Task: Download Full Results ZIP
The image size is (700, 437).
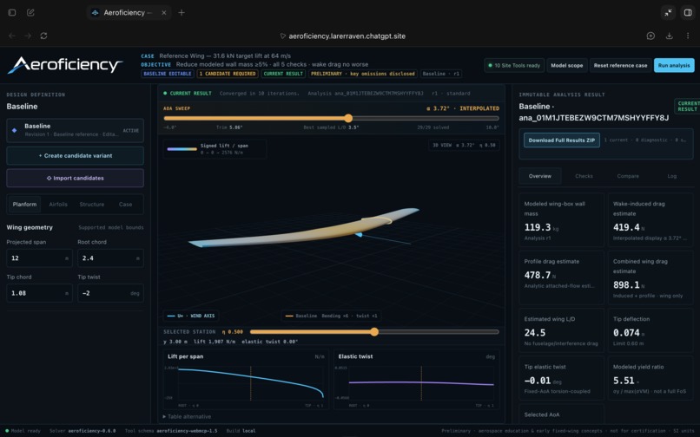Action: click(x=562, y=140)
